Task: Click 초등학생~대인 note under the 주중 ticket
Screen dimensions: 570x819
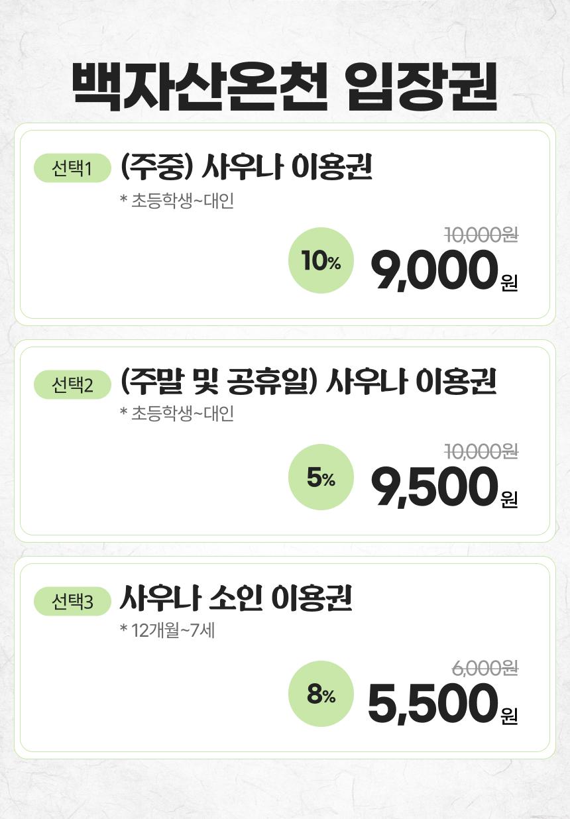Action: click(177, 201)
